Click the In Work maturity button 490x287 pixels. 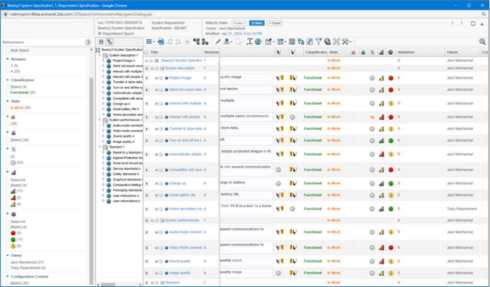click(x=256, y=23)
